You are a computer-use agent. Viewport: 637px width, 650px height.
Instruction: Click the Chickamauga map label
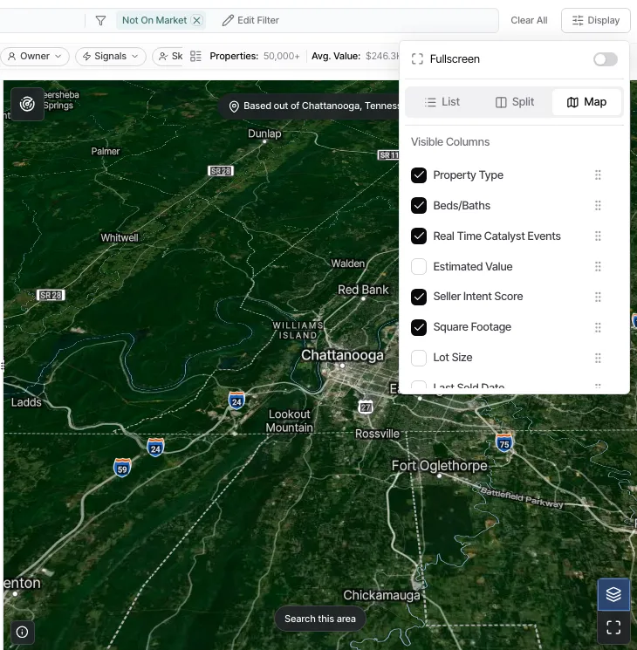[381, 595]
